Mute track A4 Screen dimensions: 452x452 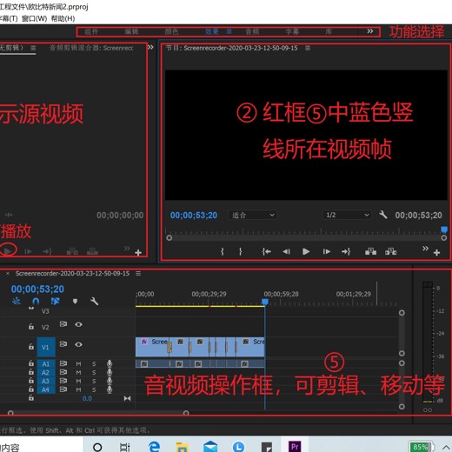click(78, 390)
